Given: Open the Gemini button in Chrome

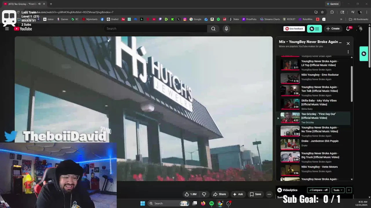Looking at the screenshot, I should click(332, 4).
